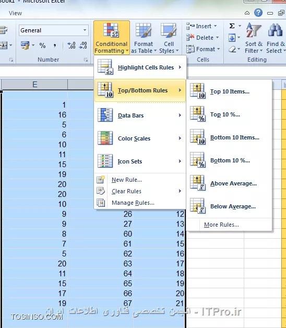Apply Accounting Number Format icon

pyautogui.click(x=25, y=45)
